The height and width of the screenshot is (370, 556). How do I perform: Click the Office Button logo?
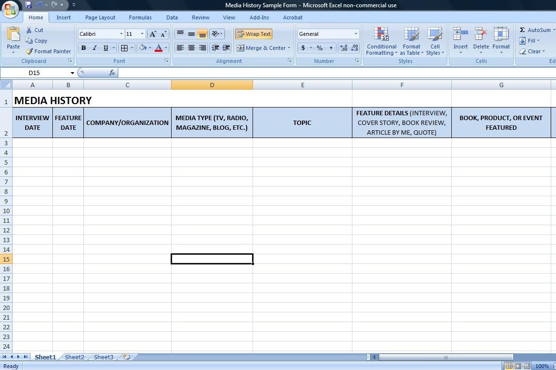point(10,9)
